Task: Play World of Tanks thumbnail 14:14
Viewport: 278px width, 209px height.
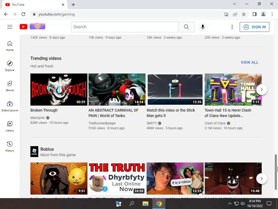Action: (x=117, y=90)
